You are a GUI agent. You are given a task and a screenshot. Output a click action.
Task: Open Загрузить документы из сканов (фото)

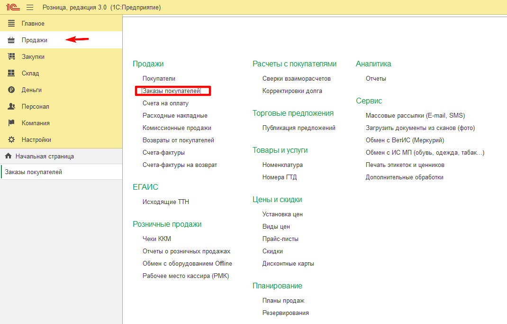pos(420,128)
